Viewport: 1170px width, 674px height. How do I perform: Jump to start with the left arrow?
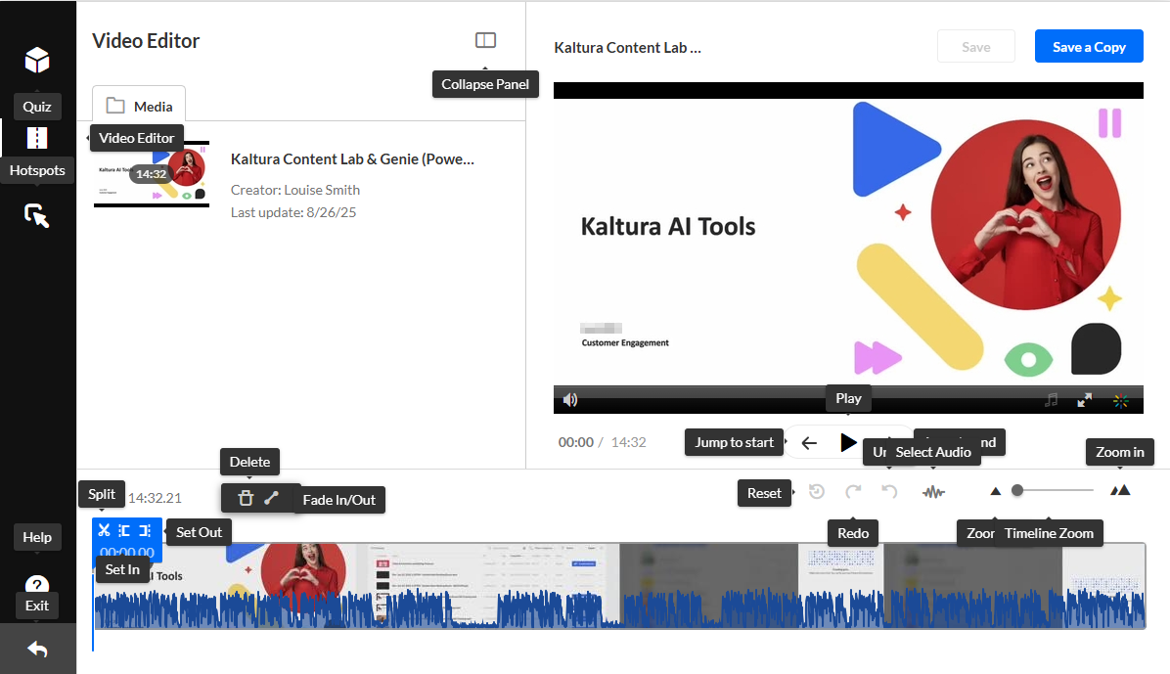810,442
